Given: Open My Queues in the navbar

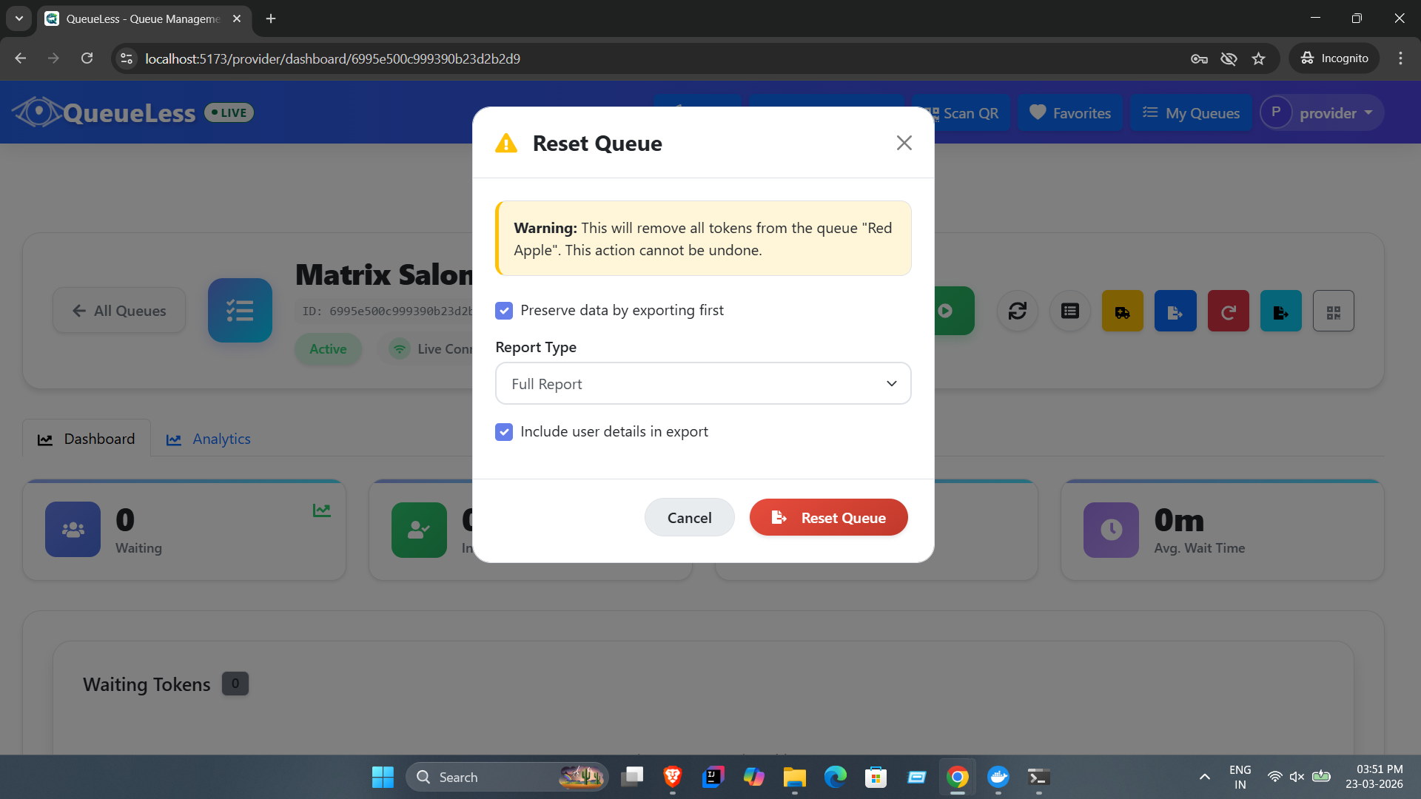Looking at the screenshot, I should click(1191, 113).
